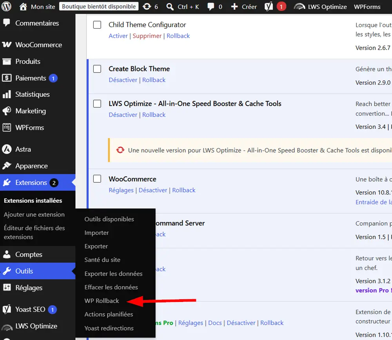The width and height of the screenshot is (392, 340).
Task: Click the Yoast SEO notification badge 1
Action: tap(52, 310)
